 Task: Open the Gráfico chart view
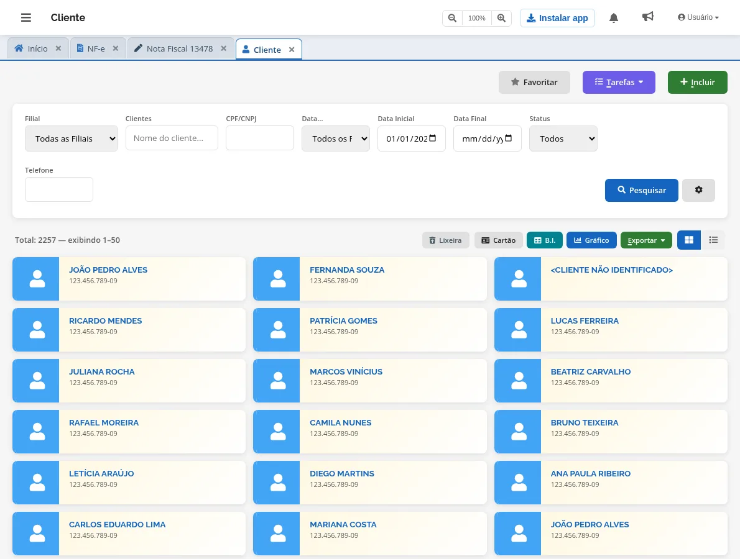[x=591, y=240]
